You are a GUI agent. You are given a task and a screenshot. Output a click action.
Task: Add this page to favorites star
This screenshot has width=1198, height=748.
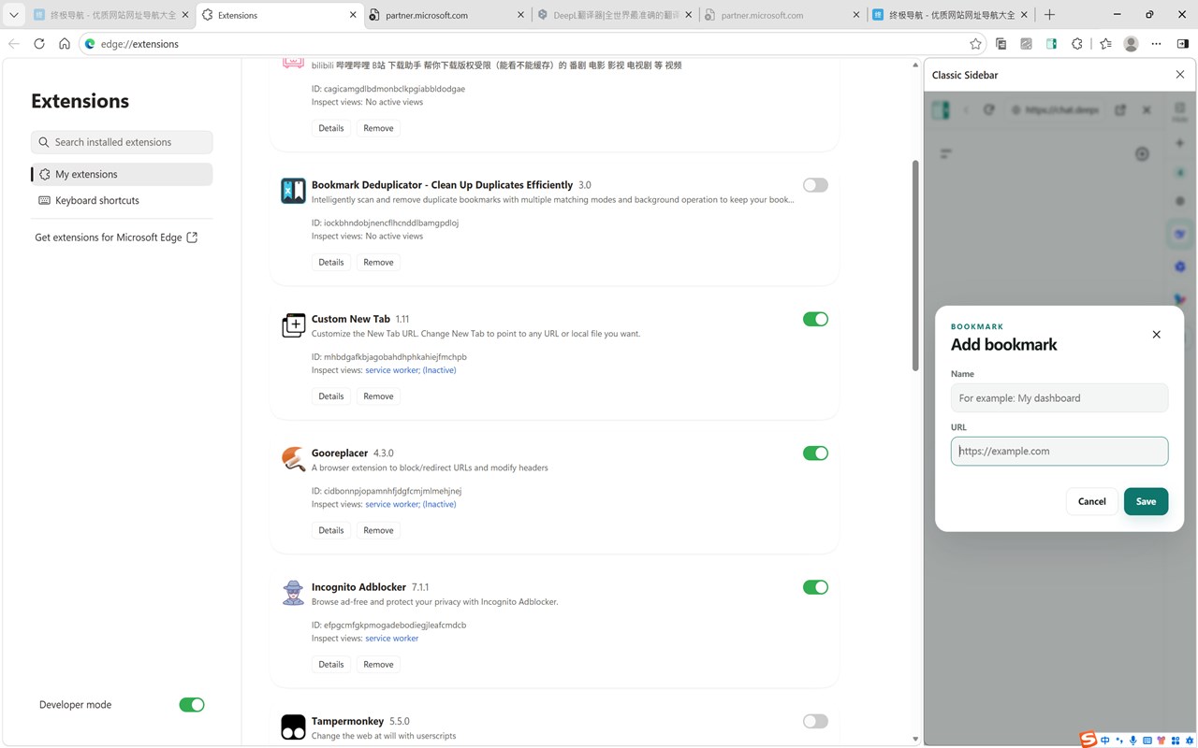pyautogui.click(x=976, y=44)
